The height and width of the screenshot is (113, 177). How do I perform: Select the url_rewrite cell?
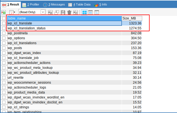[64, 78]
